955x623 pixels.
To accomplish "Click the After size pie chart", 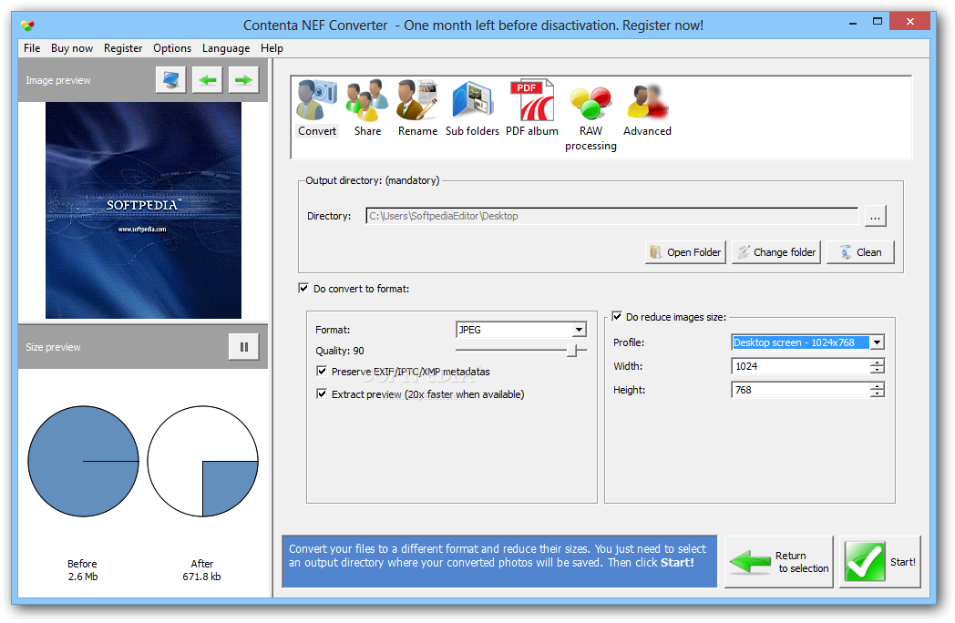I will 202,461.
